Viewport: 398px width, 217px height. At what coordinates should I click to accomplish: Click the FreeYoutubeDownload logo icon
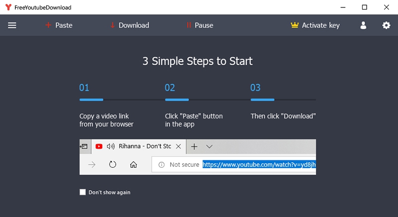pyautogui.click(x=8, y=7)
